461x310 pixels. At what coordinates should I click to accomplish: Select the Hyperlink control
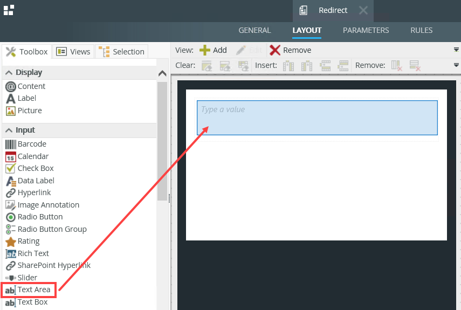(x=28, y=193)
